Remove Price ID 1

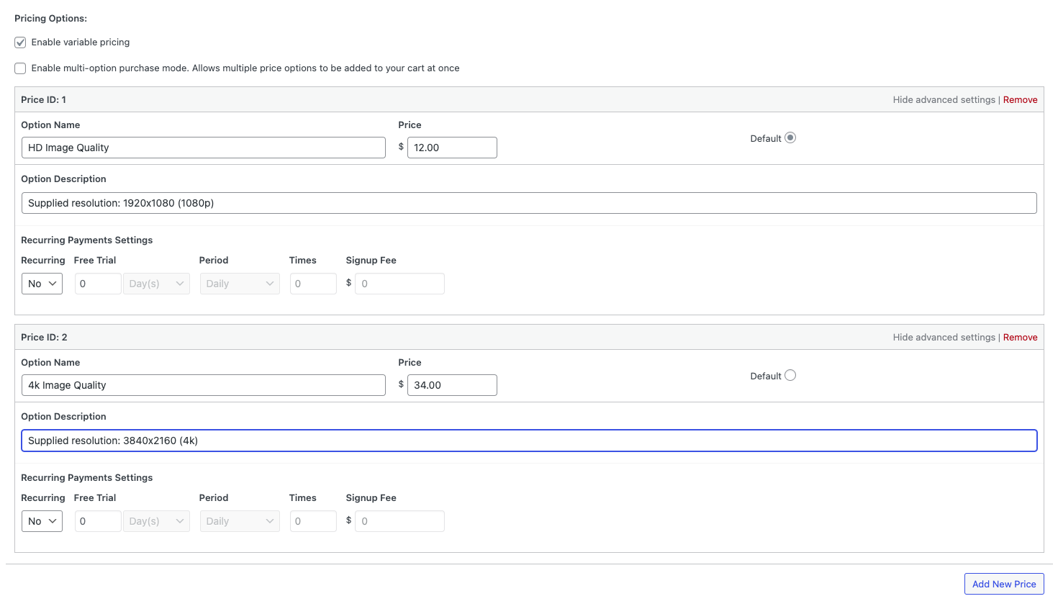click(1020, 100)
